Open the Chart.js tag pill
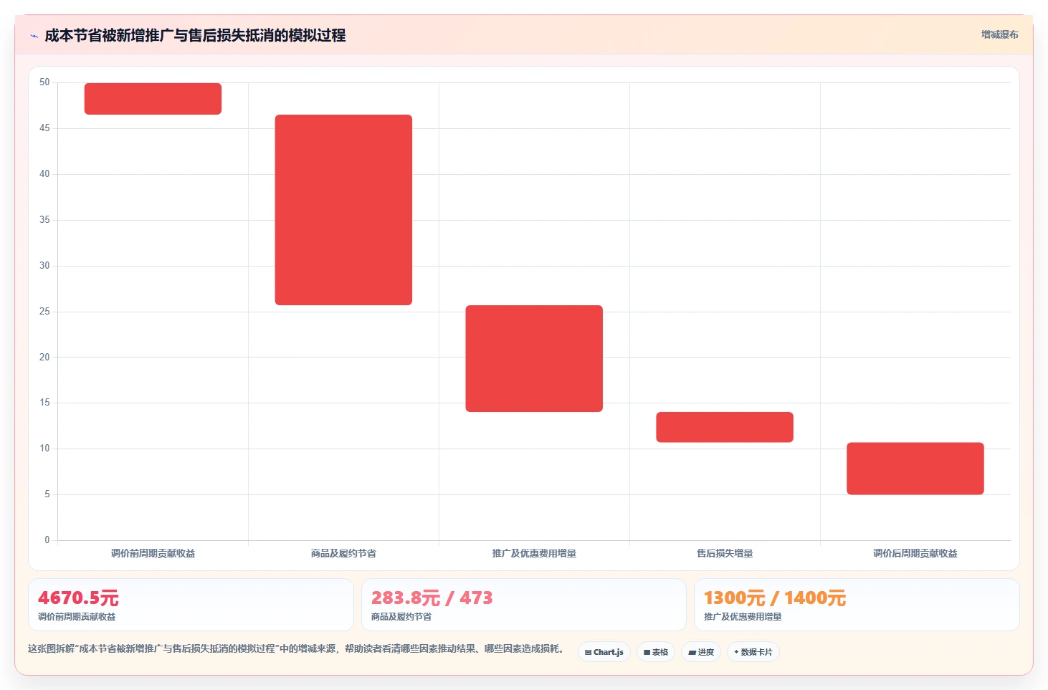The image size is (1048, 690). click(604, 652)
